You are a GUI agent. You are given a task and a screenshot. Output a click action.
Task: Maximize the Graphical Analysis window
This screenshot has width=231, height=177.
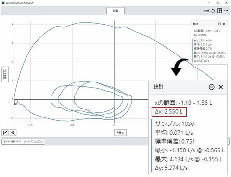click(218, 3)
